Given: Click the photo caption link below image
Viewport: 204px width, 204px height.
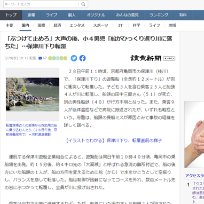Looking at the screenshot, I should coord(32,130).
